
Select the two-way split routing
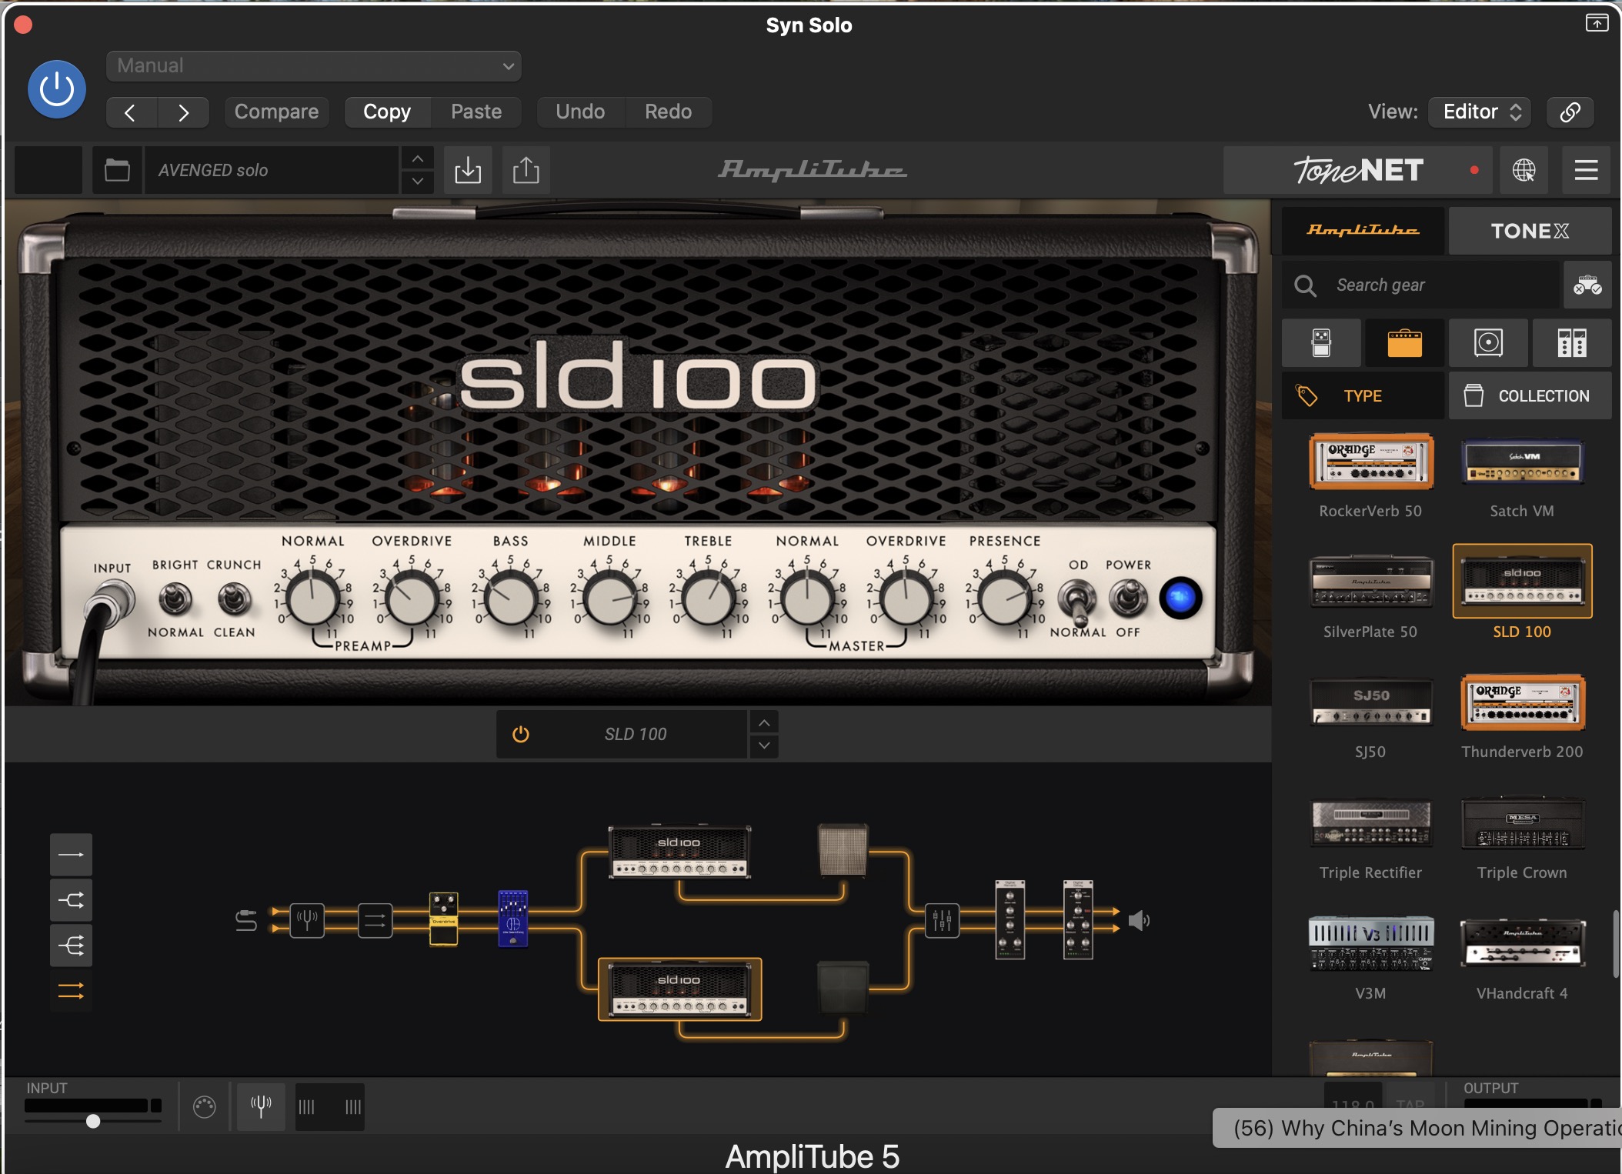[x=71, y=900]
